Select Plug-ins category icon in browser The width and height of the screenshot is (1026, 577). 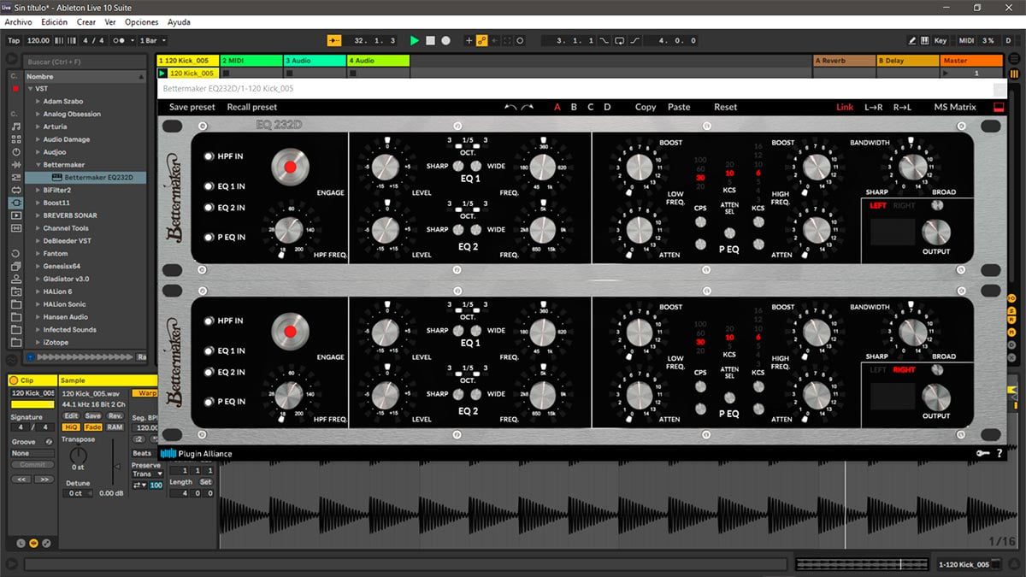(15, 203)
